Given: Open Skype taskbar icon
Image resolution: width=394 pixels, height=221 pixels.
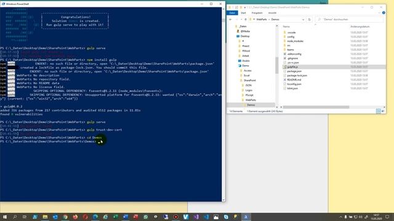Looking at the screenshot, I should 226,217.
